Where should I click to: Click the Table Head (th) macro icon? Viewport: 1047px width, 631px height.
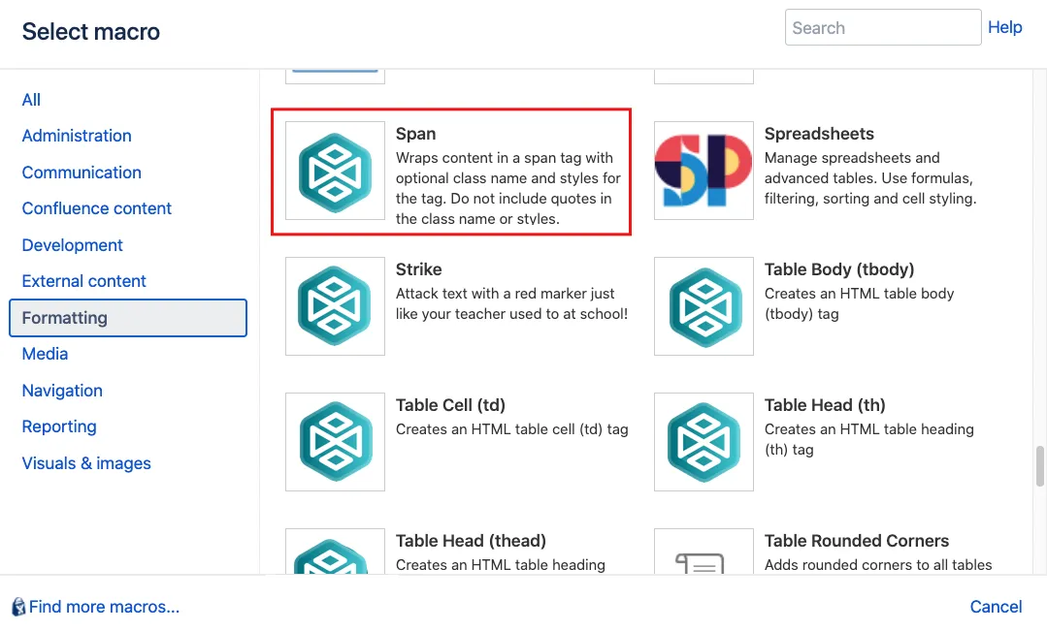(703, 442)
